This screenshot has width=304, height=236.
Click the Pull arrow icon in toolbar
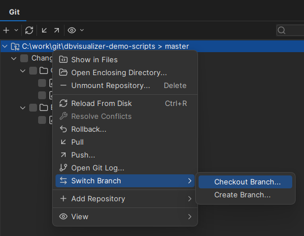pyautogui.click(x=44, y=30)
